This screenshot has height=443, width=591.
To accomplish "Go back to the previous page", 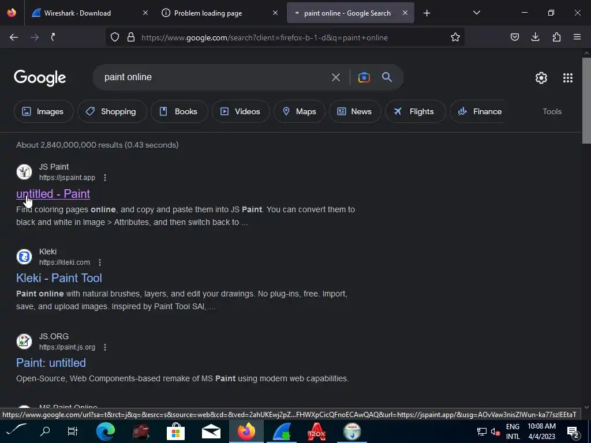I will point(14,37).
